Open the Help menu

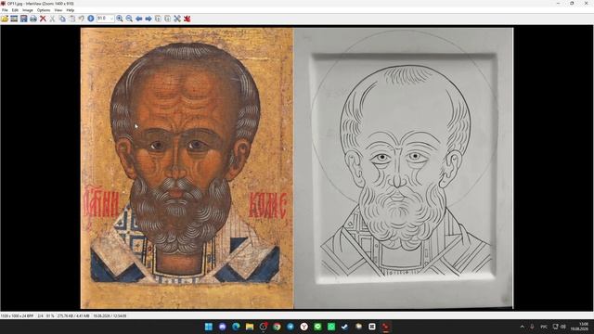71,10
